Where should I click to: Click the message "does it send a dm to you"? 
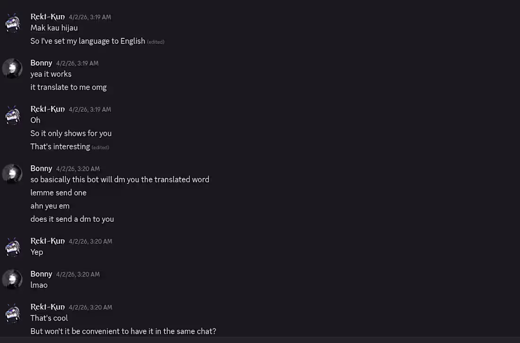click(x=72, y=219)
